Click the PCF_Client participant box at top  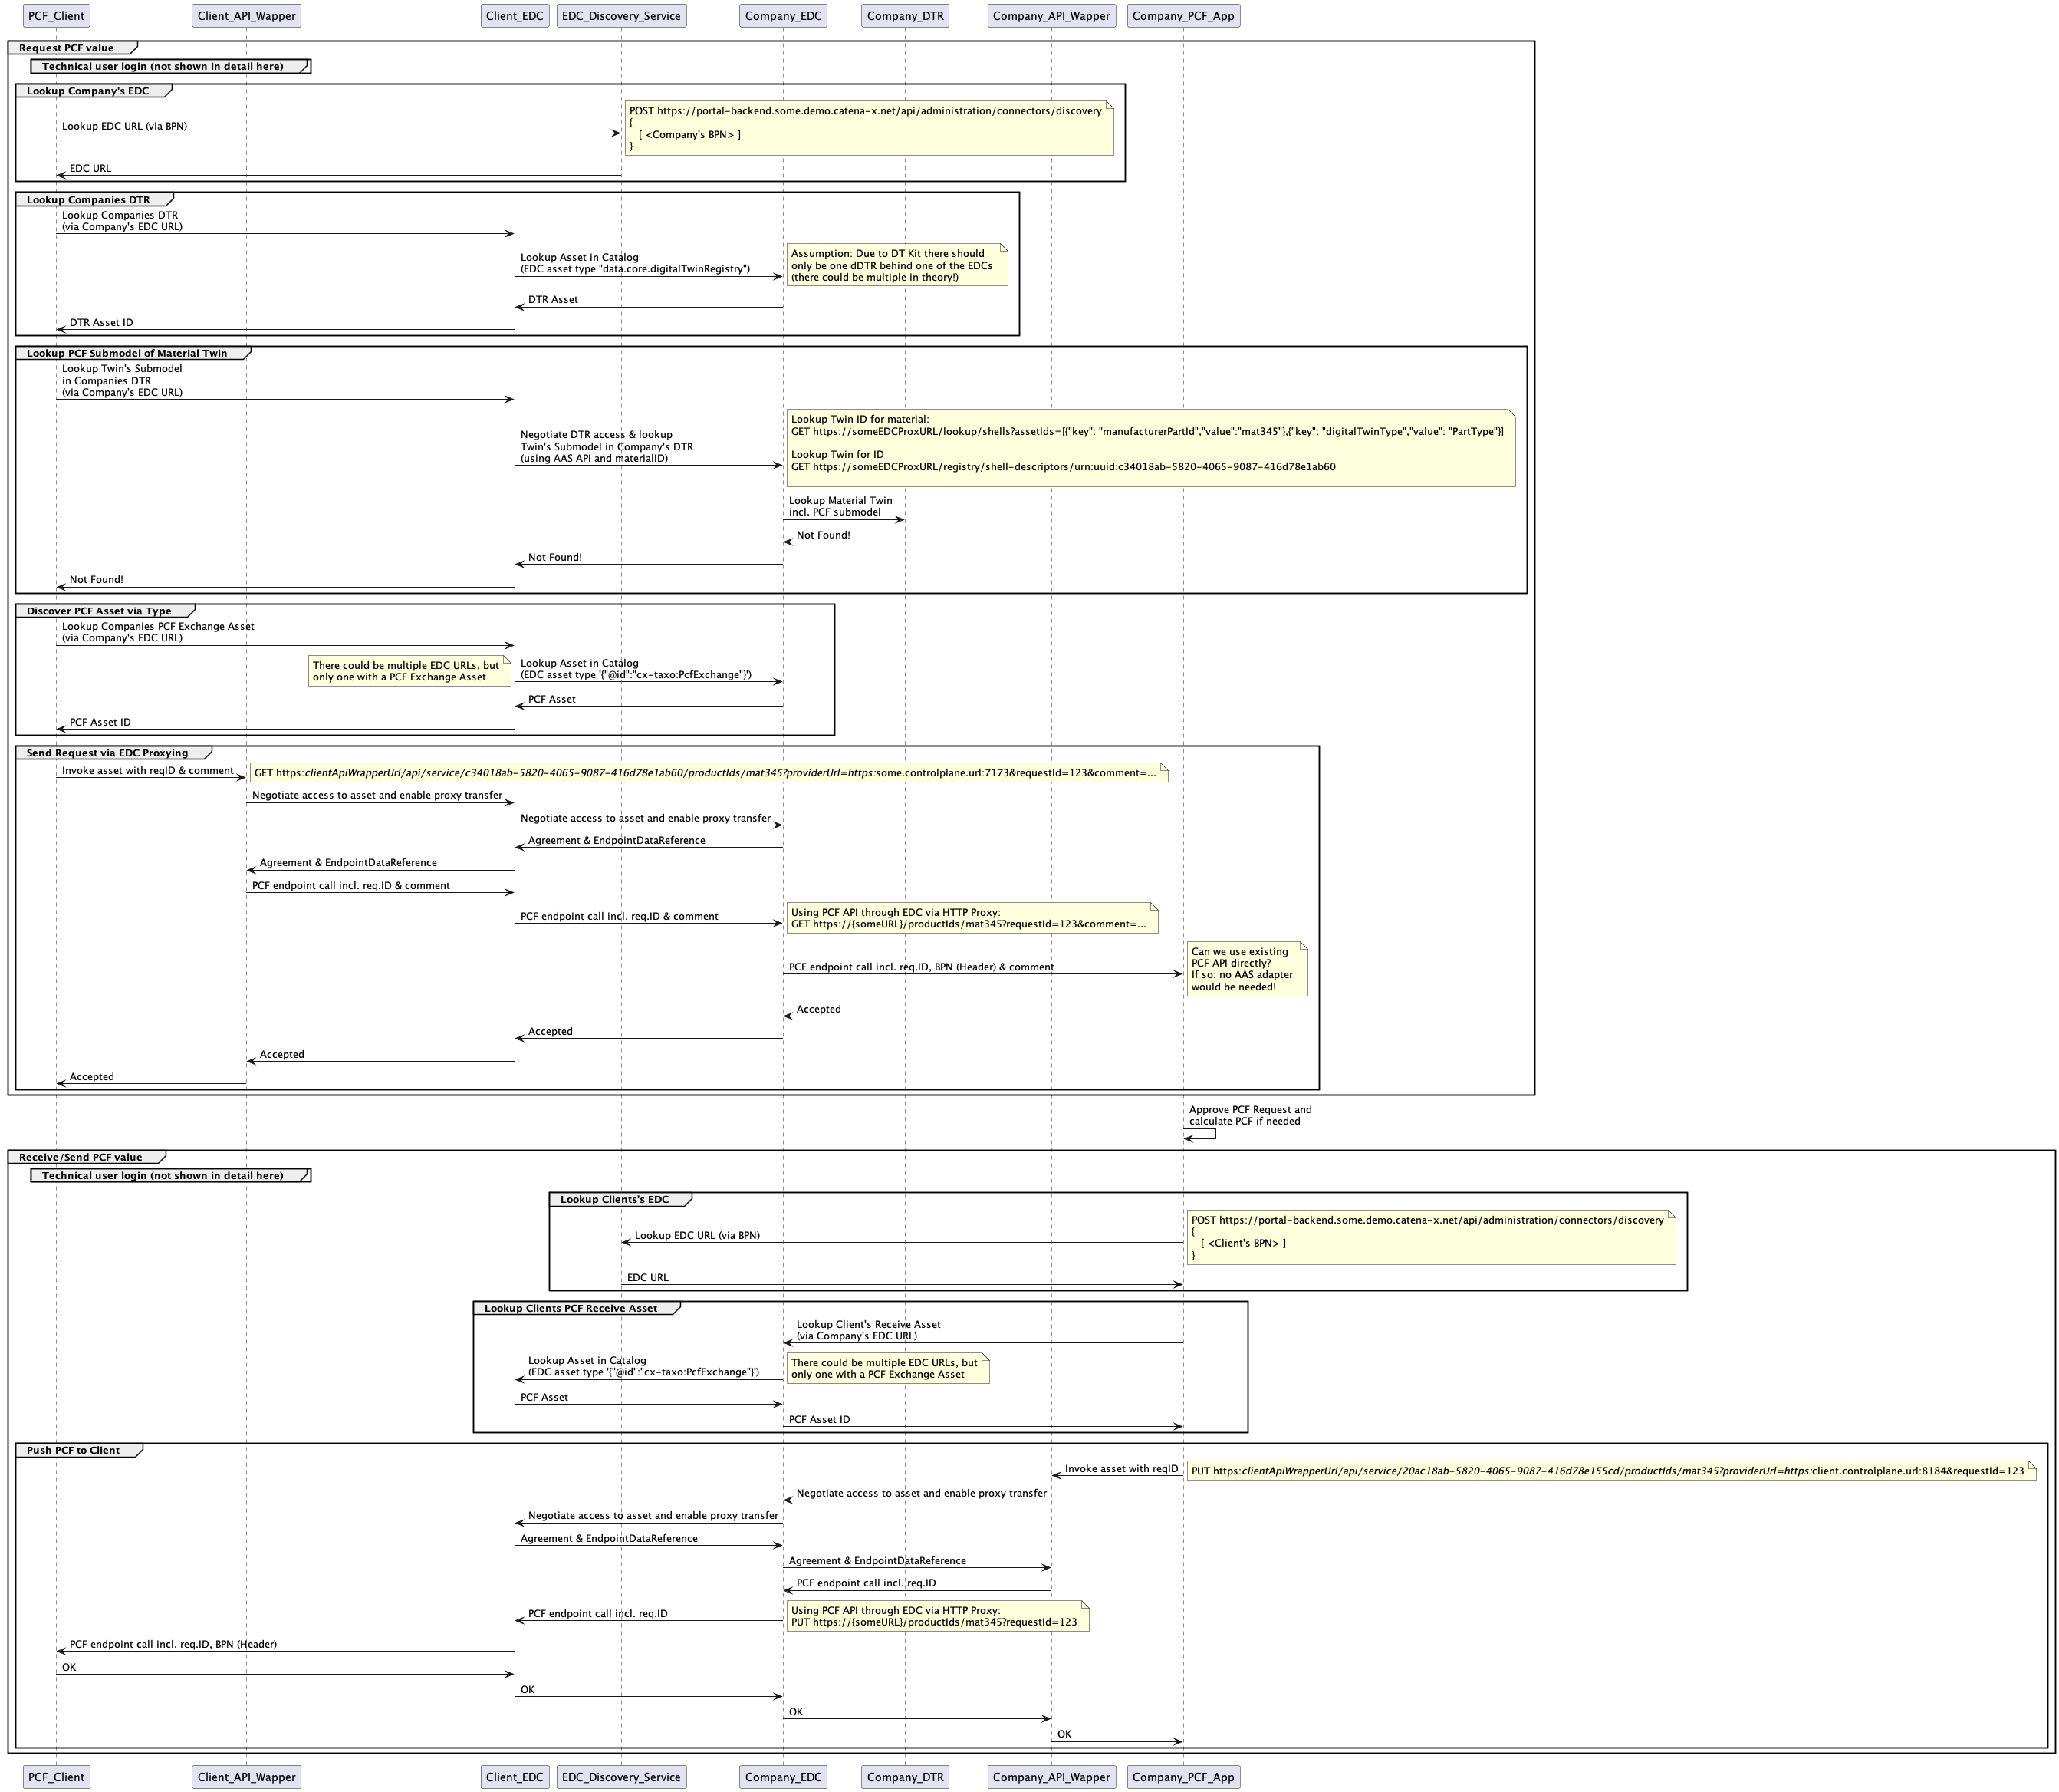click(56, 16)
